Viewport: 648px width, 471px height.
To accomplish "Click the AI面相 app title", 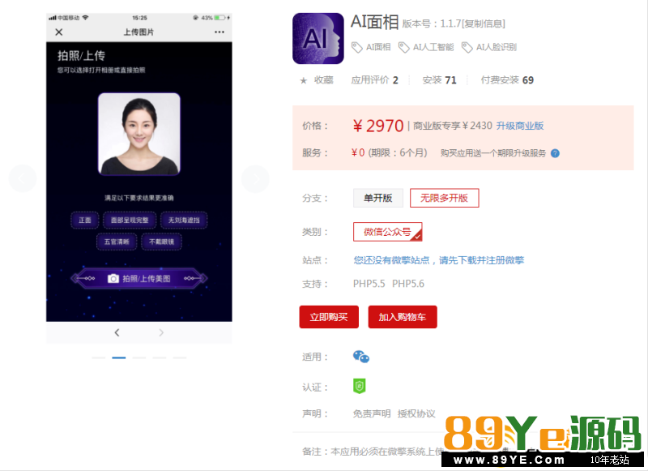I will pyautogui.click(x=375, y=22).
